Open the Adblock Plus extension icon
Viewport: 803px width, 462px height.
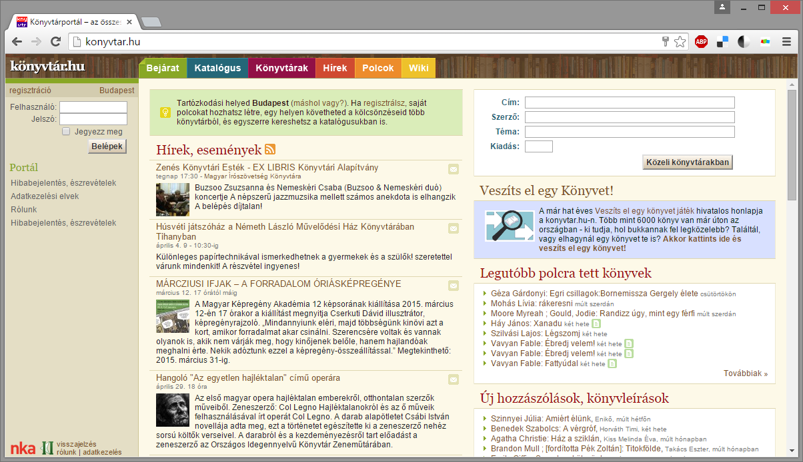[x=701, y=42]
